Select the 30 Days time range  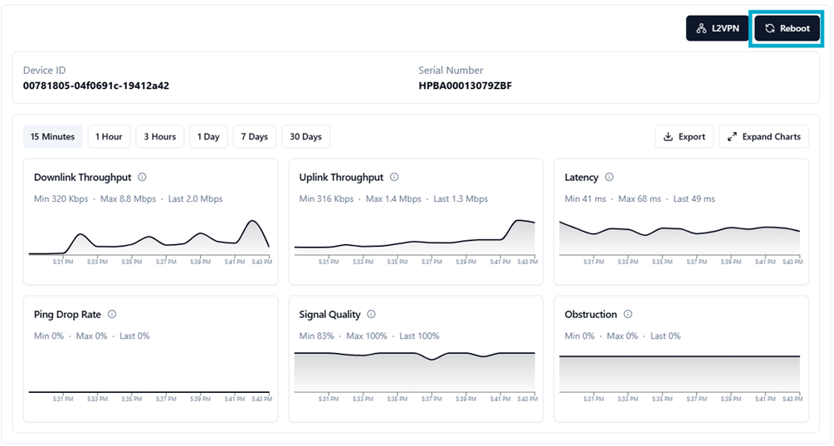click(x=305, y=137)
